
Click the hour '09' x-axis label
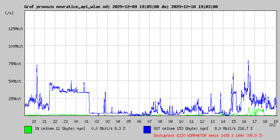click(170, 121)
